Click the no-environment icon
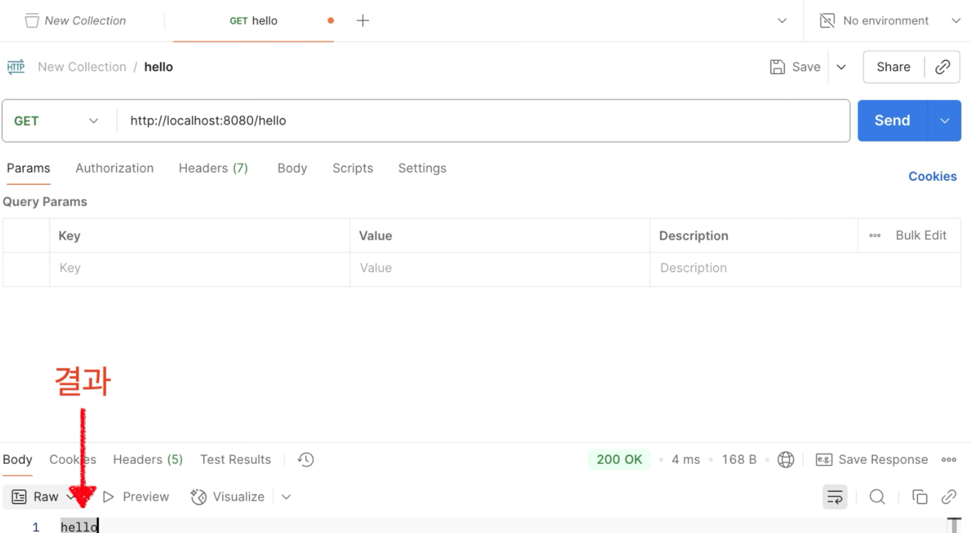 pos(827,20)
